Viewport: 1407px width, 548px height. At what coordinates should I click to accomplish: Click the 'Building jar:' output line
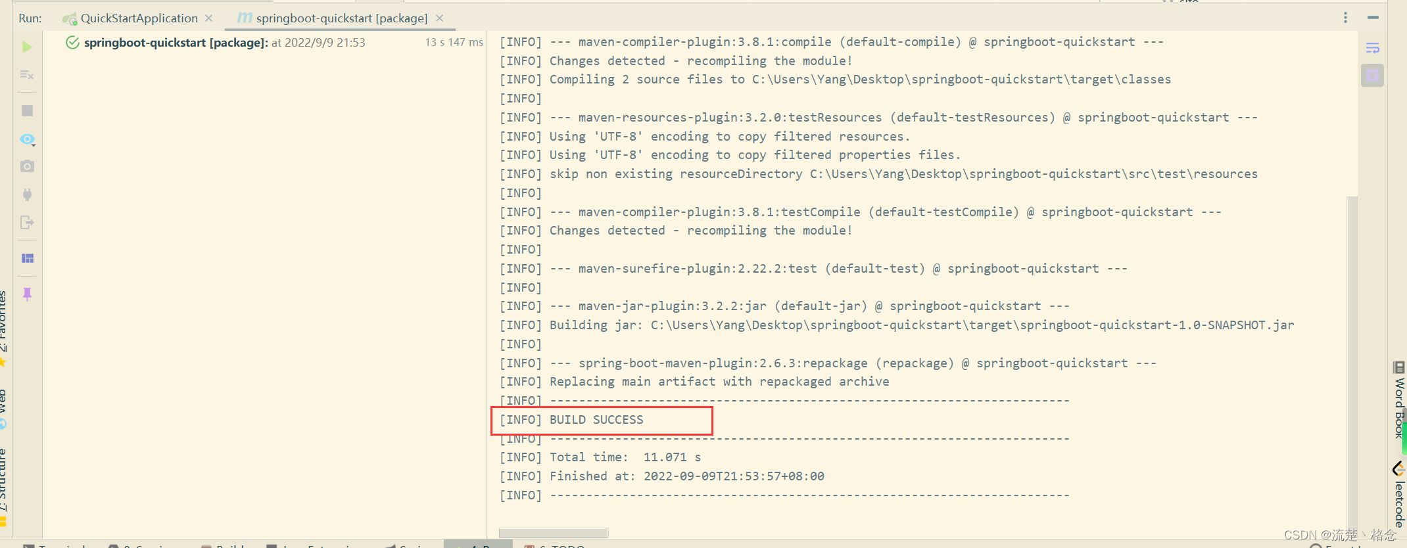pyautogui.click(x=897, y=325)
